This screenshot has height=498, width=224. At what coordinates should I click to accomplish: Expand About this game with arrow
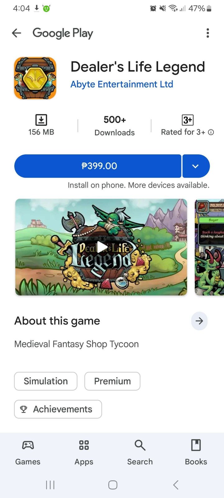[x=199, y=321]
